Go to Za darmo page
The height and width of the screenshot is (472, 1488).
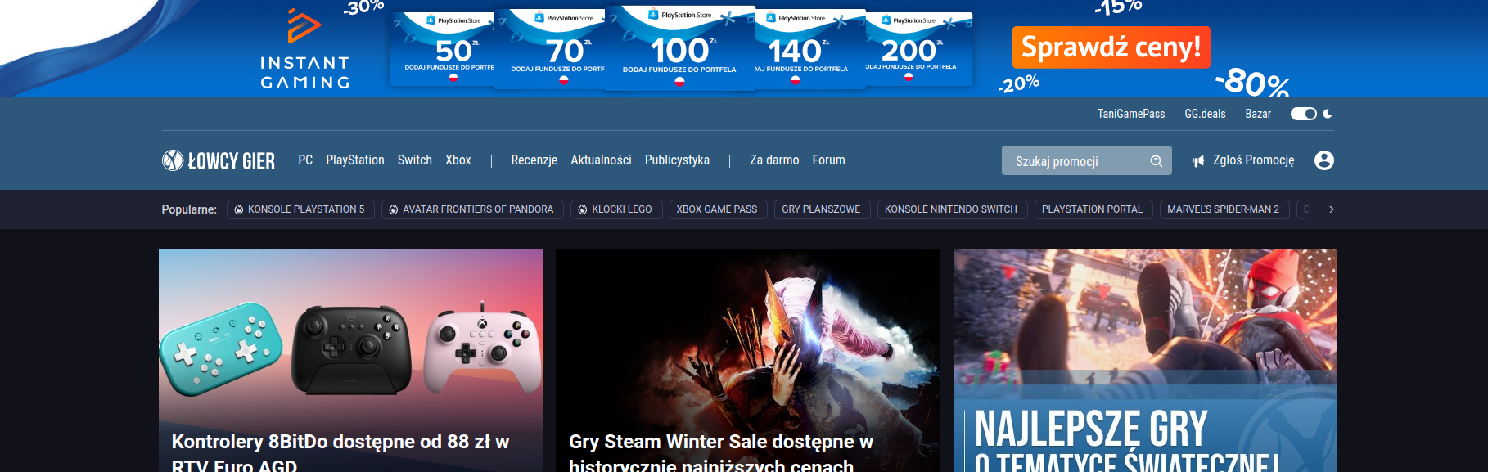point(773,160)
